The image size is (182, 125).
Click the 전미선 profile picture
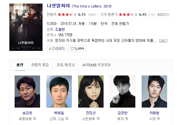point(91,92)
